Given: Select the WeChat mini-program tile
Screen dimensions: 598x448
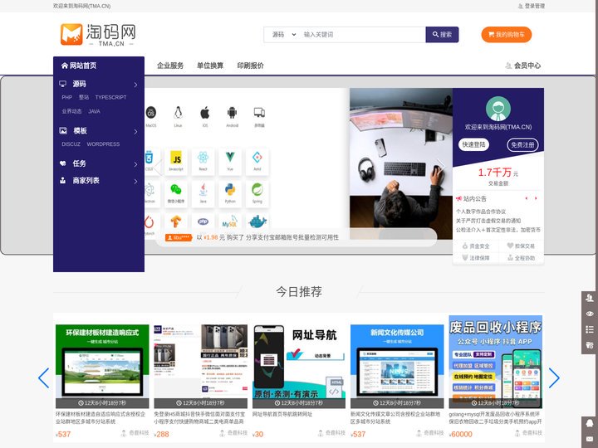Looking at the screenshot, I should (x=176, y=192).
